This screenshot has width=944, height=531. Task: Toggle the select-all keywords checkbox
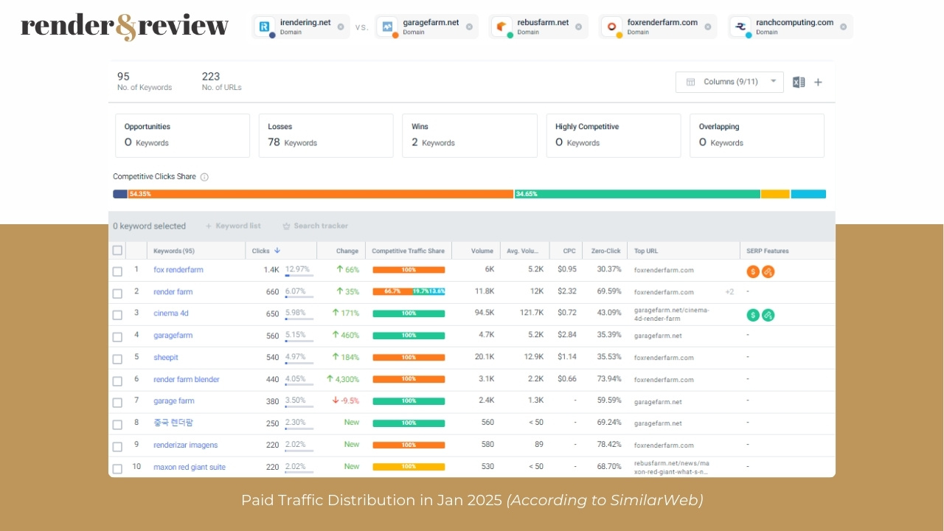117,251
